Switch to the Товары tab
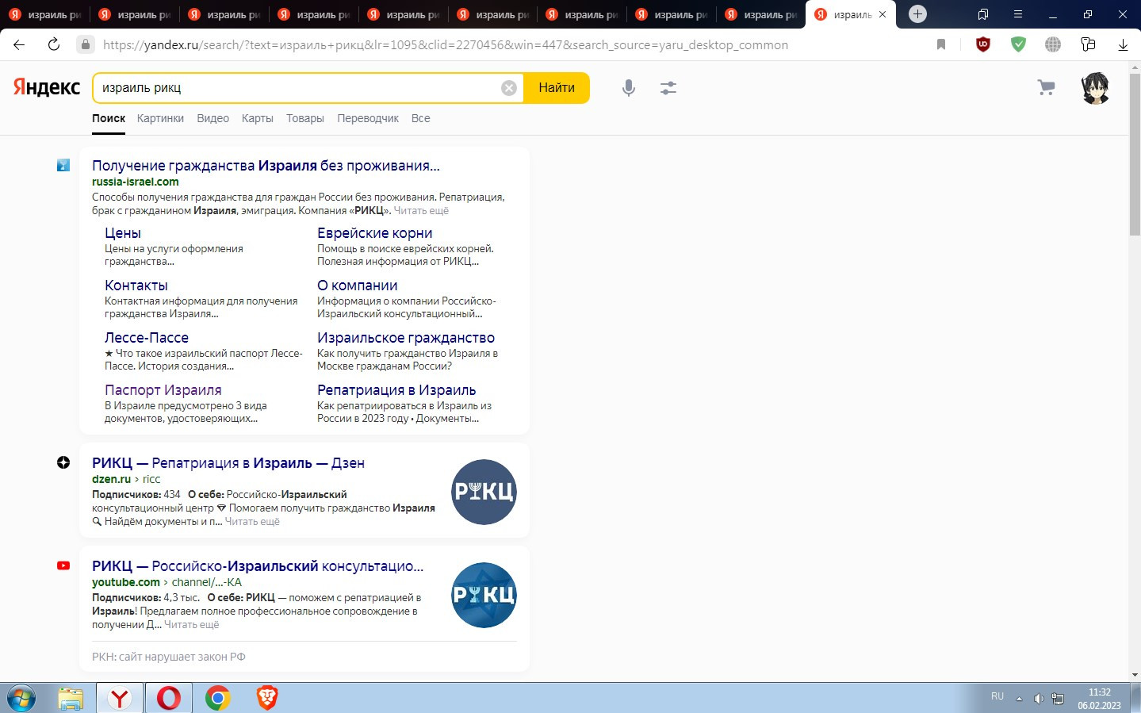The width and height of the screenshot is (1141, 713). click(x=305, y=118)
